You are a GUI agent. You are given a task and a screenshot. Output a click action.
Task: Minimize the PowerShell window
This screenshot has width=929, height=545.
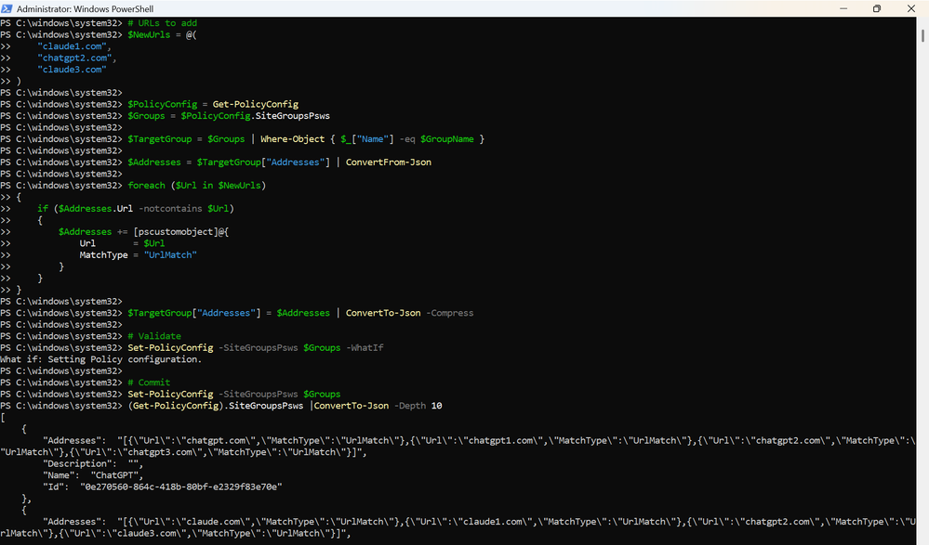point(843,8)
